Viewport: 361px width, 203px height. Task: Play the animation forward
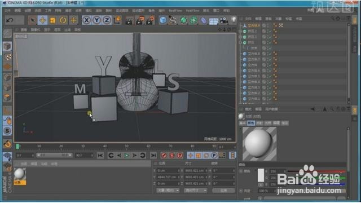pos(126,156)
